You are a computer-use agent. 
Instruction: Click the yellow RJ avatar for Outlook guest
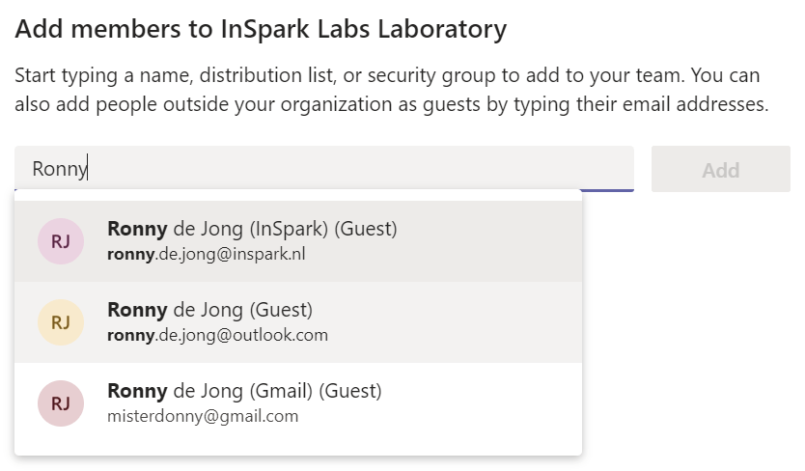pos(61,322)
